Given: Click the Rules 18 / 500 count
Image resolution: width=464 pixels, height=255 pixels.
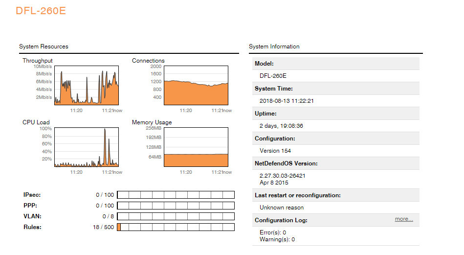Looking at the screenshot, I should pos(103,227).
